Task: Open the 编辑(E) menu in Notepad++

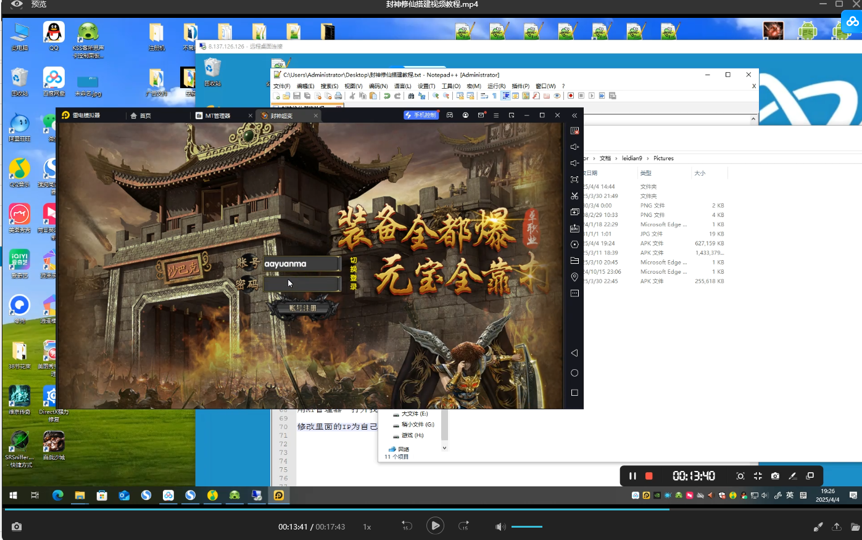Action: [305, 86]
